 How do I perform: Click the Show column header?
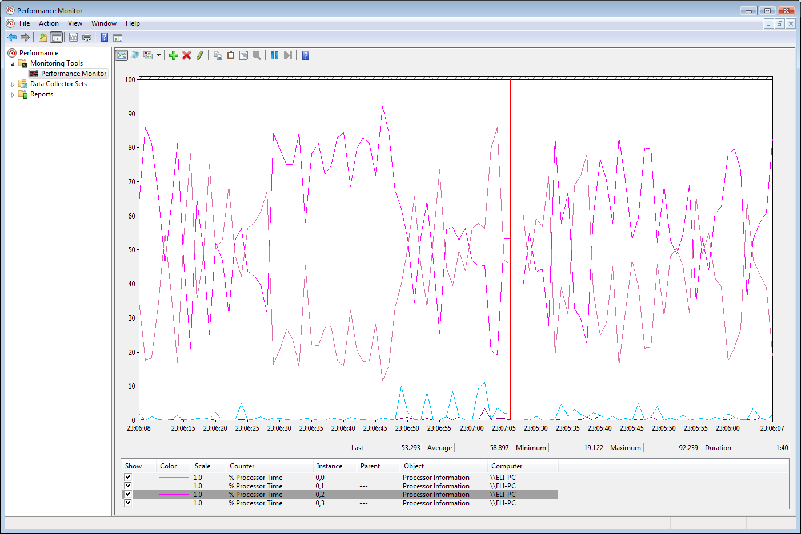point(138,466)
